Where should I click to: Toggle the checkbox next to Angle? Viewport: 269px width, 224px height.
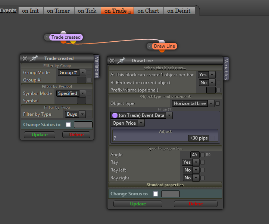pyautogui.click(x=203, y=155)
